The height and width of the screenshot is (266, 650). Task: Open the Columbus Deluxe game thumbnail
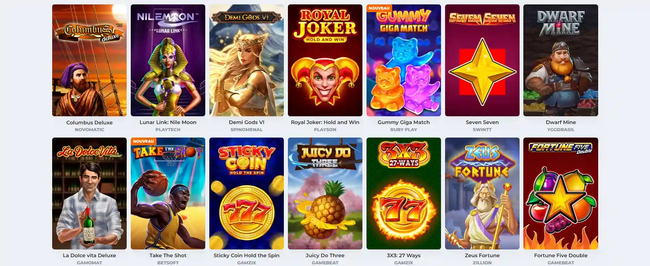89,60
